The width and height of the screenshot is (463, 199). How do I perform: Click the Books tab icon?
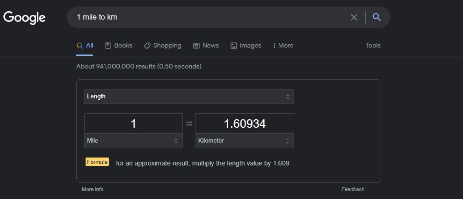pos(108,46)
